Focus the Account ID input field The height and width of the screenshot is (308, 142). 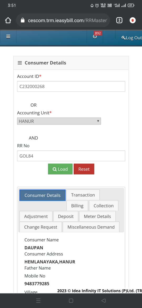[71, 86]
